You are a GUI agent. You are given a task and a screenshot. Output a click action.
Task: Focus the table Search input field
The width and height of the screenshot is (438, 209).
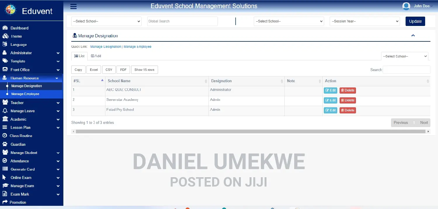406,70
